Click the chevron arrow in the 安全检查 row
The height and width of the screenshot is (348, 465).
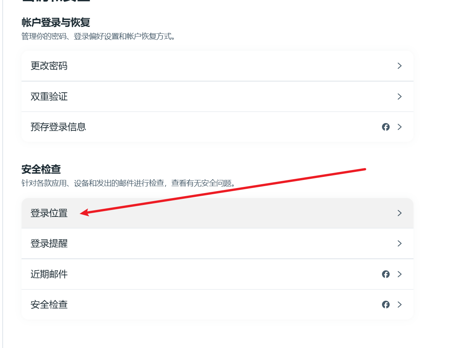click(x=400, y=305)
